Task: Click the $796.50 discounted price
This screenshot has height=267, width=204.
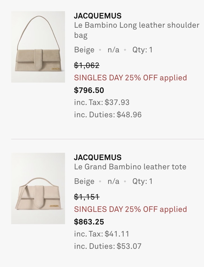Action: pos(89,90)
